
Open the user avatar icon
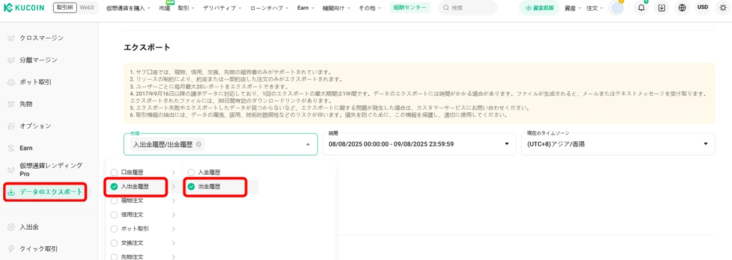click(x=617, y=8)
